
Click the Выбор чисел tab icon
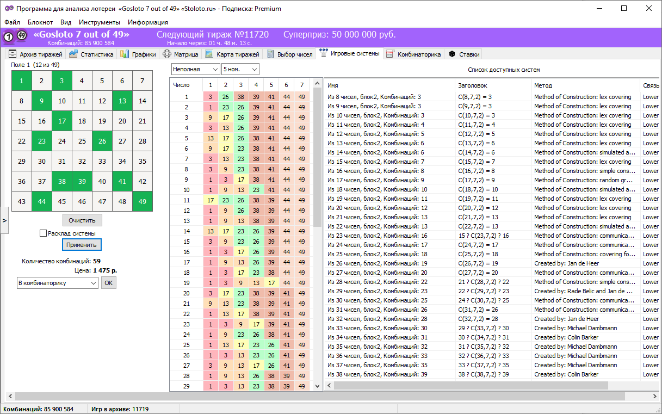(x=270, y=54)
